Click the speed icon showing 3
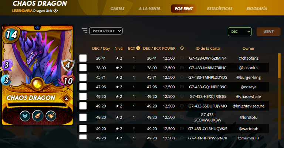Image resolution: width=284 pixels, height=148 pixels. coord(6,80)
